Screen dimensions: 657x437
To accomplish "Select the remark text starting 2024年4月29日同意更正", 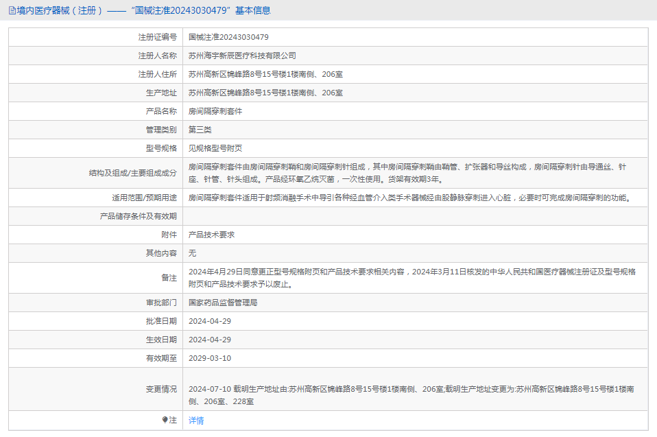I will [412, 278].
